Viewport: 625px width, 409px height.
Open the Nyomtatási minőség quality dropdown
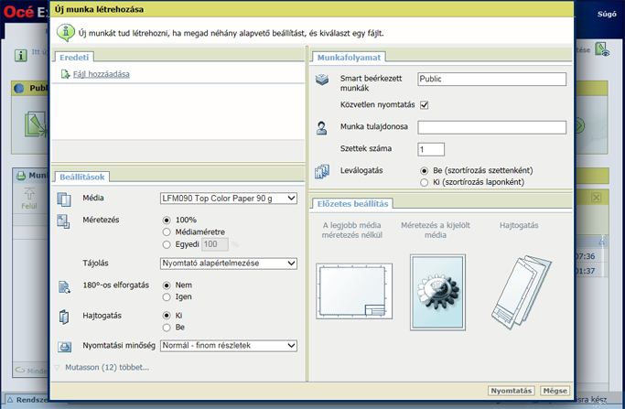[x=229, y=346]
